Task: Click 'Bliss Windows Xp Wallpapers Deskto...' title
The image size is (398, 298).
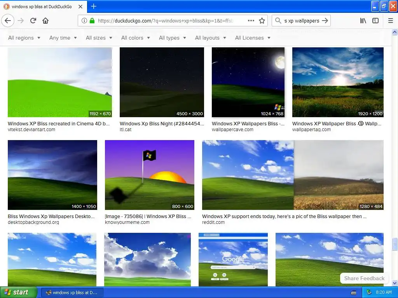Action: point(51,217)
